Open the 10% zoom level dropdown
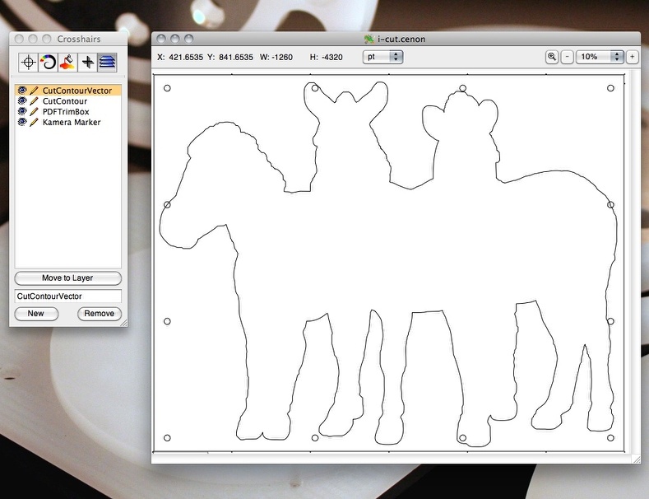 tap(600, 57)
